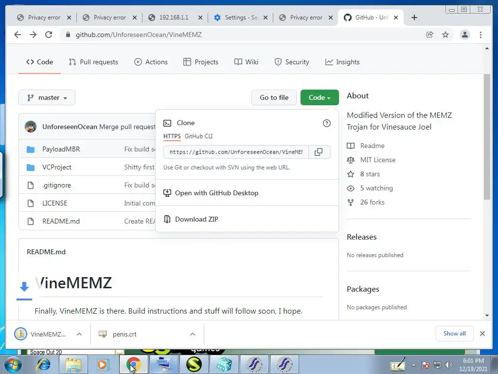
Task: Collapse the green Code dropdown
Action: tap(320, 97)
